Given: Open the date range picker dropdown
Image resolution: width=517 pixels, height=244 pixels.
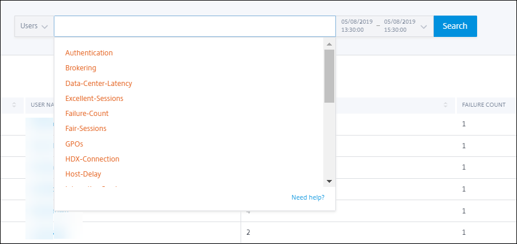Looking at the screenshot, I should 385,26.
